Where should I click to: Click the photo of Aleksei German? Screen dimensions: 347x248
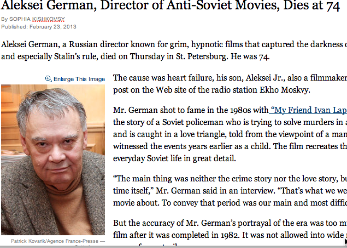[53, 160]
